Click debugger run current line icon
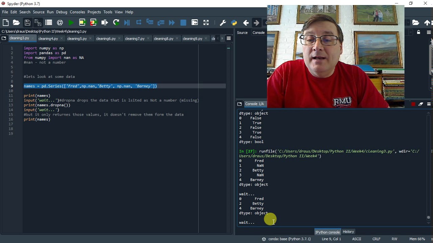Screen dimensions: 433x243 (x=139, y=23)
